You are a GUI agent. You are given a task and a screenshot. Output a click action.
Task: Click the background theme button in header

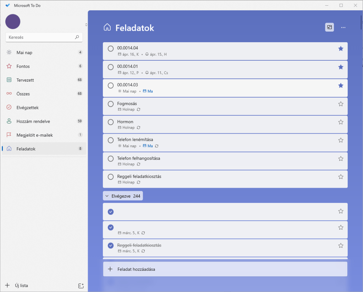329,27
